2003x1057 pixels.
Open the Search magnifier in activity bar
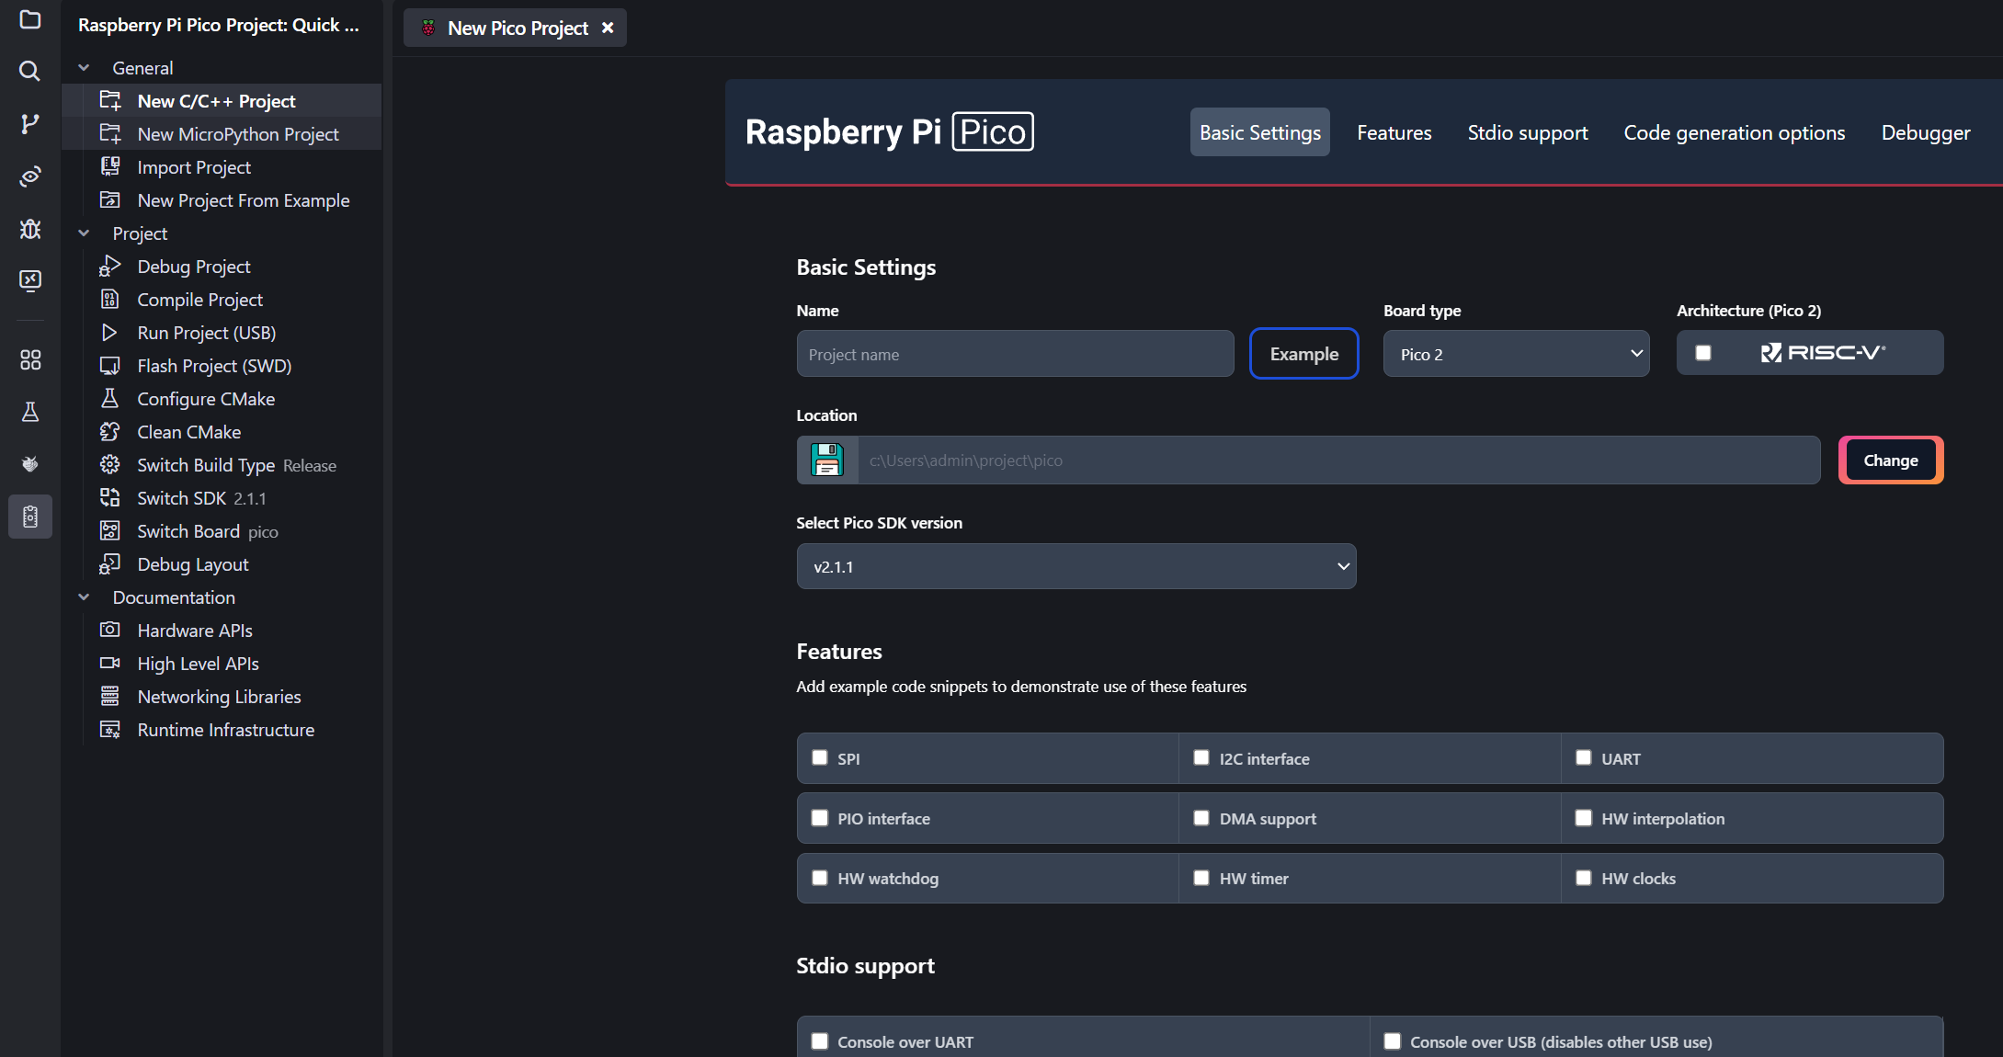point(30,71)
